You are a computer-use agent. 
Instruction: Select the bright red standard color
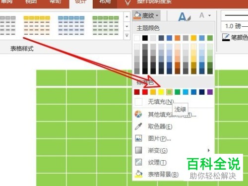click(145, 92)
